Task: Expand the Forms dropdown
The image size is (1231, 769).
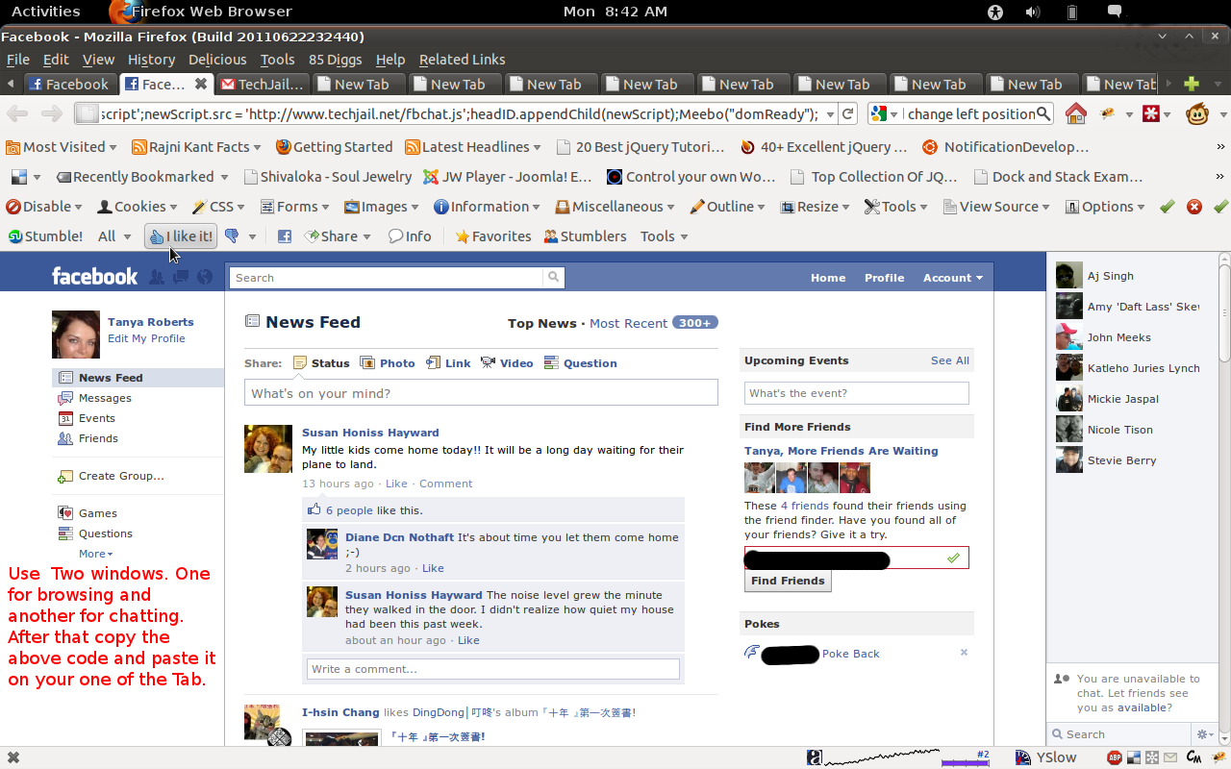Action: pos(295,207)
